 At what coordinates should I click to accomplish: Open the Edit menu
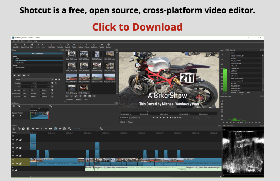pyautogui.click(x=18, y=41)
